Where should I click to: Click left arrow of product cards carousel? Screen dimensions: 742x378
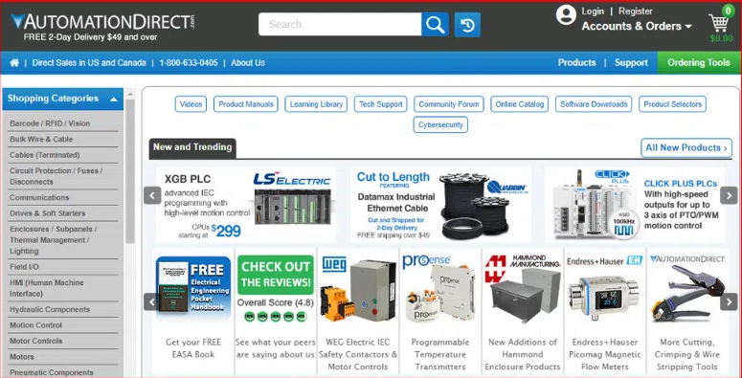[x=152, y=301]
